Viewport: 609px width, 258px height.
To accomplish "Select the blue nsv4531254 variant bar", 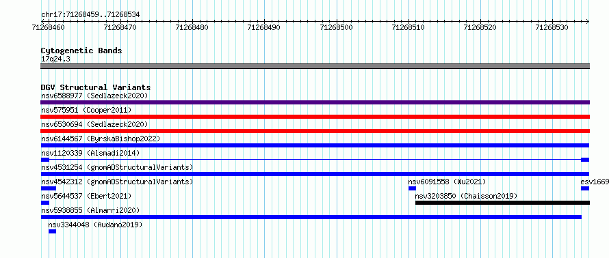I will [x=315, y=174].
